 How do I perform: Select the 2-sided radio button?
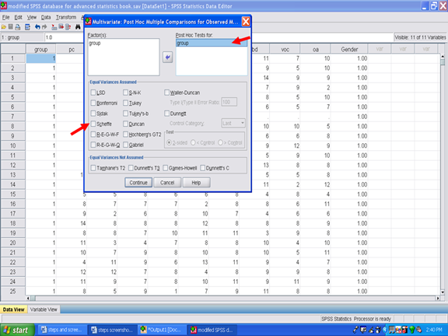[169, 142]
